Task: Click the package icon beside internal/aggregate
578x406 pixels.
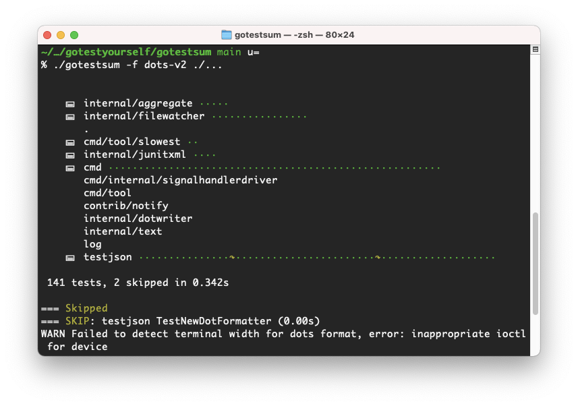Action: (x=70, y=104)
